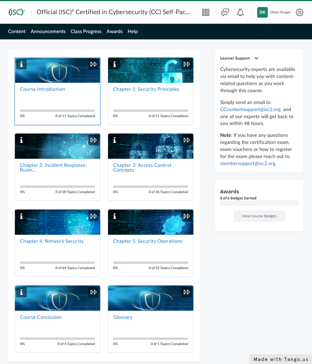Open the Glossary link

(x=123, y=317)
